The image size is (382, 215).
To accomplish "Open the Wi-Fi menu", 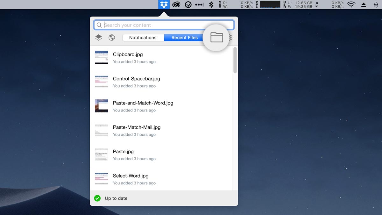I will [x=351, y=4].
